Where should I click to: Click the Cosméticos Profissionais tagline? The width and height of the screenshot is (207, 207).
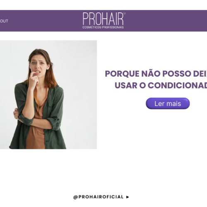click(103, 27)
